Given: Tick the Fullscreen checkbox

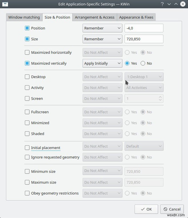Looking at the screenshot, I should click(27, 112).
